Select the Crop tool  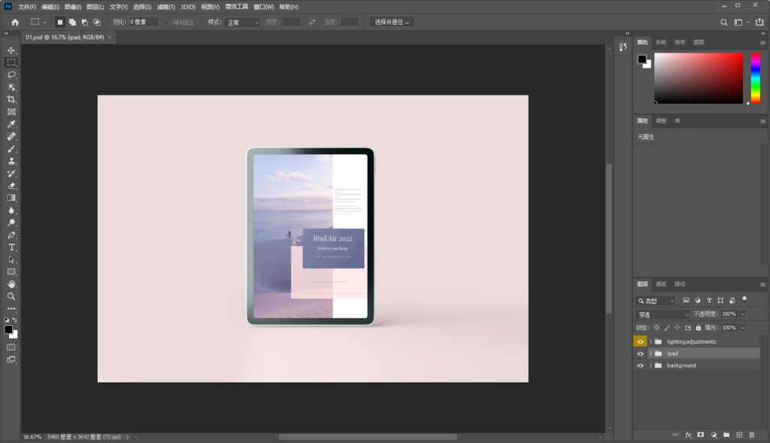tap(11, 99)
